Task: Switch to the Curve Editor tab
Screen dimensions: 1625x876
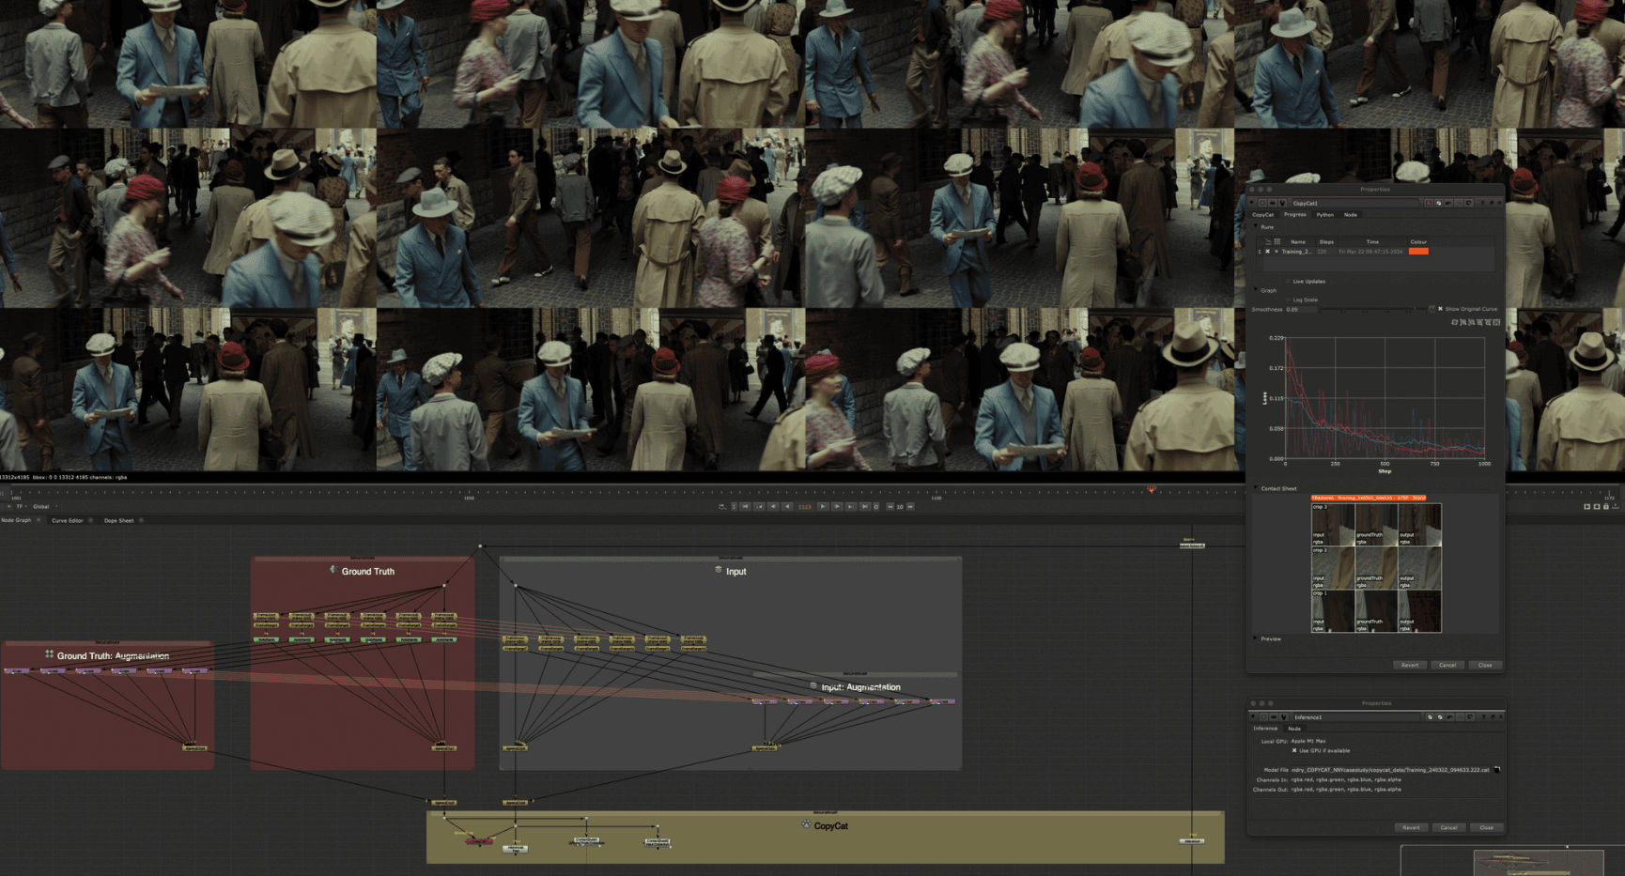Action: click(x=68, y=520)
